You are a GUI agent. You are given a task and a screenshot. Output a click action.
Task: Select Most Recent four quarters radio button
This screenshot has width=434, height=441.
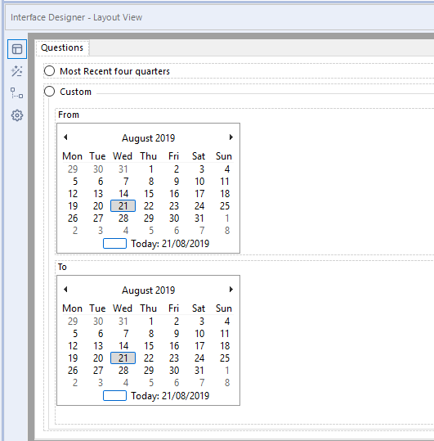point(49,71)
